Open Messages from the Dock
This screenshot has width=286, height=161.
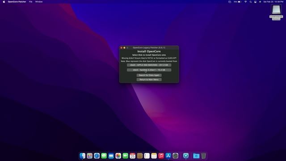click(x=104, y=156)
